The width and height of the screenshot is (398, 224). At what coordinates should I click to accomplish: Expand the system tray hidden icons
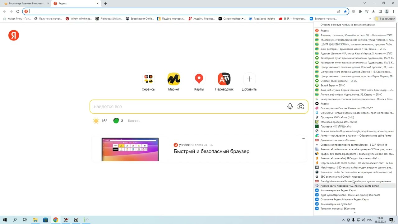pyautogui.click(x=344, y=220)
